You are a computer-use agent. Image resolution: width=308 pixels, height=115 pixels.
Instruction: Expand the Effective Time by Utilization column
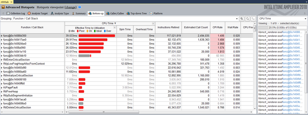click(115, 27)
